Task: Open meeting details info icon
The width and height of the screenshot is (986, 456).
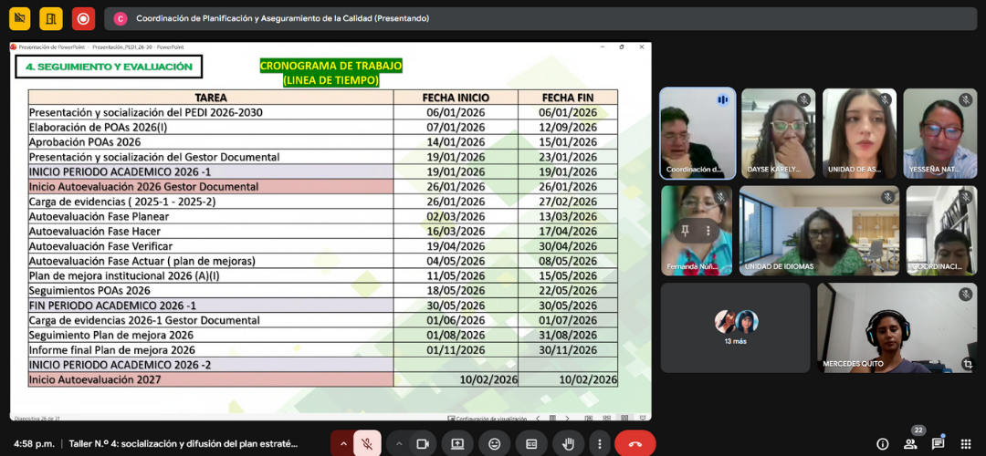Action: pyautogui.click(x=882, y=443)
